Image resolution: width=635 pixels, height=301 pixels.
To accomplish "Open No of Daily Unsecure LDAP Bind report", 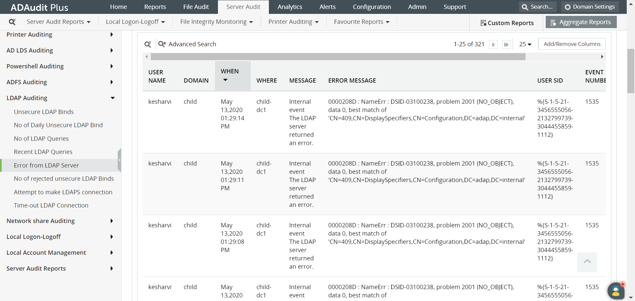I will click(58, 125).
